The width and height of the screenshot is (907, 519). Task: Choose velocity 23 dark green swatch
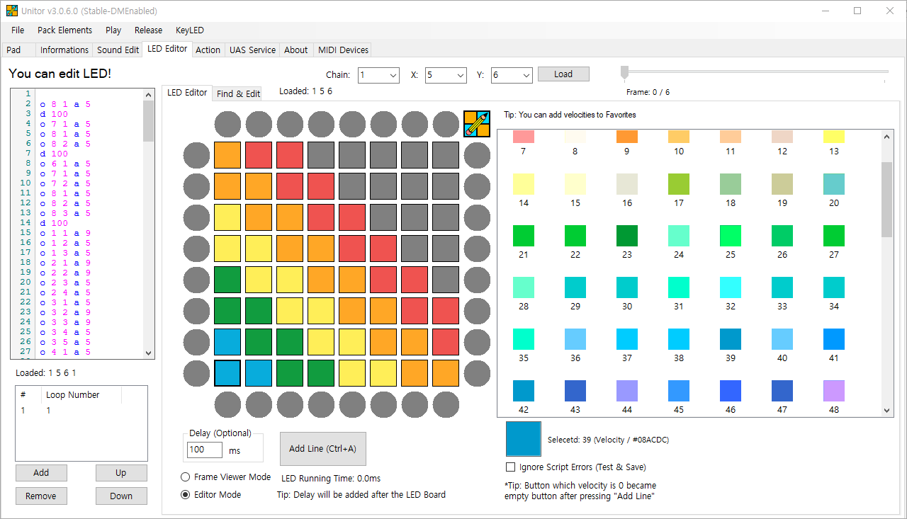[627, 236]
